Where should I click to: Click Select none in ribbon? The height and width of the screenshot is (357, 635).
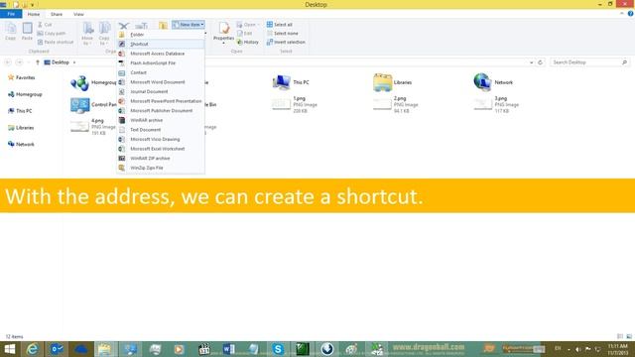coord(283,33)
